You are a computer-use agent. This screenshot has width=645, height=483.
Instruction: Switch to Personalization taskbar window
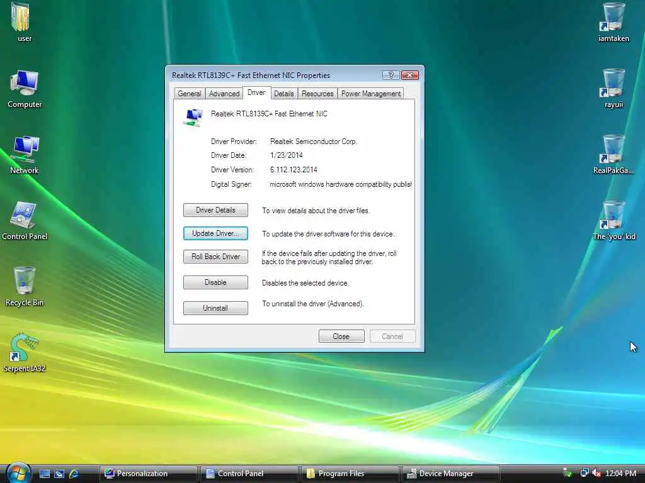[x=148, y=474]
